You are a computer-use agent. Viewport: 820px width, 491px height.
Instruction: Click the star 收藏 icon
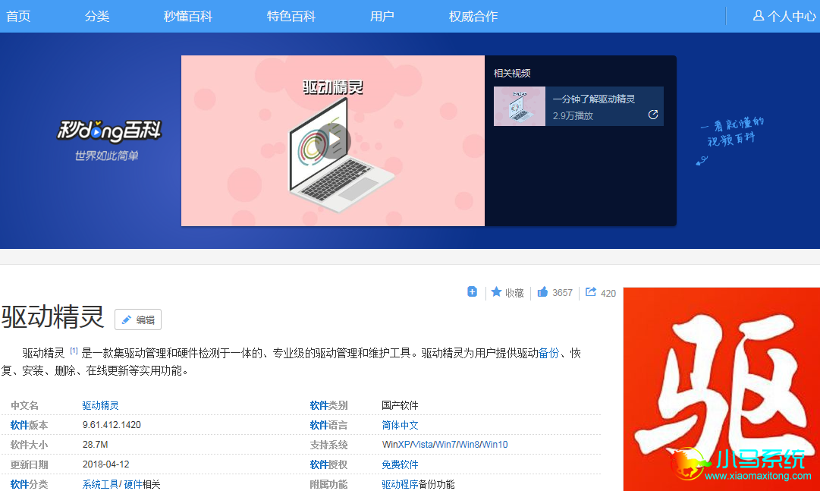pos(496,292)
